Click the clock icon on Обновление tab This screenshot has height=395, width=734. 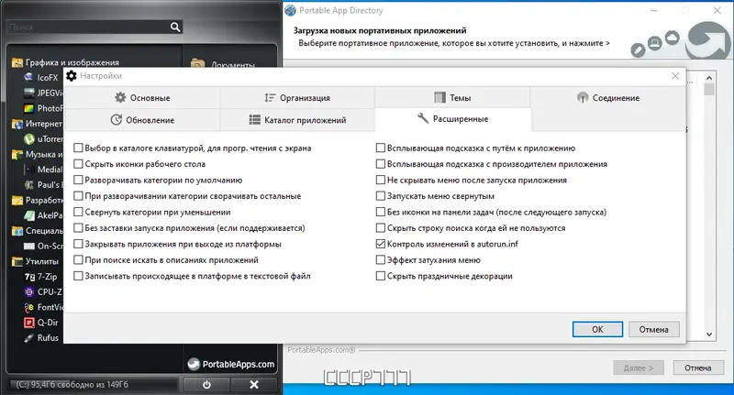(117, 120)
